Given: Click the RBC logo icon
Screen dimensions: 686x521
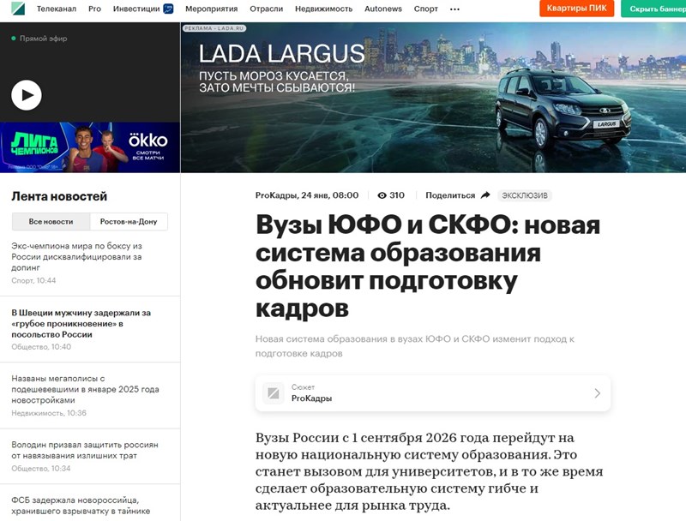Looking at the screenshot, I should (x=19, y=9).
